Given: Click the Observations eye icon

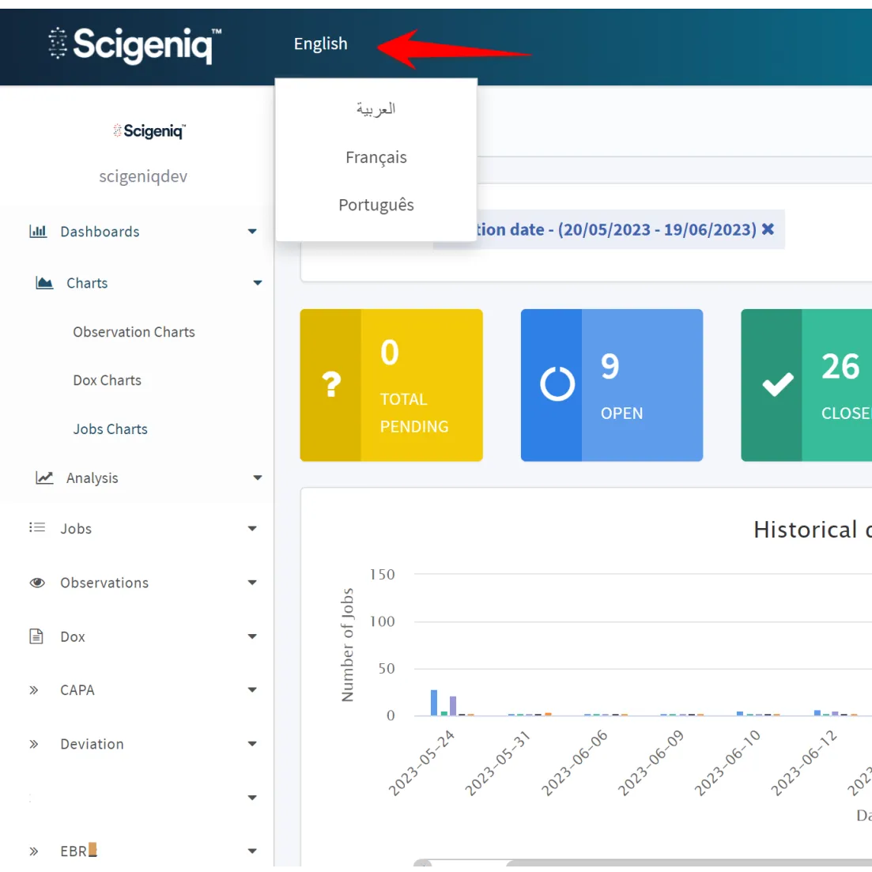Looking at the screenshot, I should point(37,583).
